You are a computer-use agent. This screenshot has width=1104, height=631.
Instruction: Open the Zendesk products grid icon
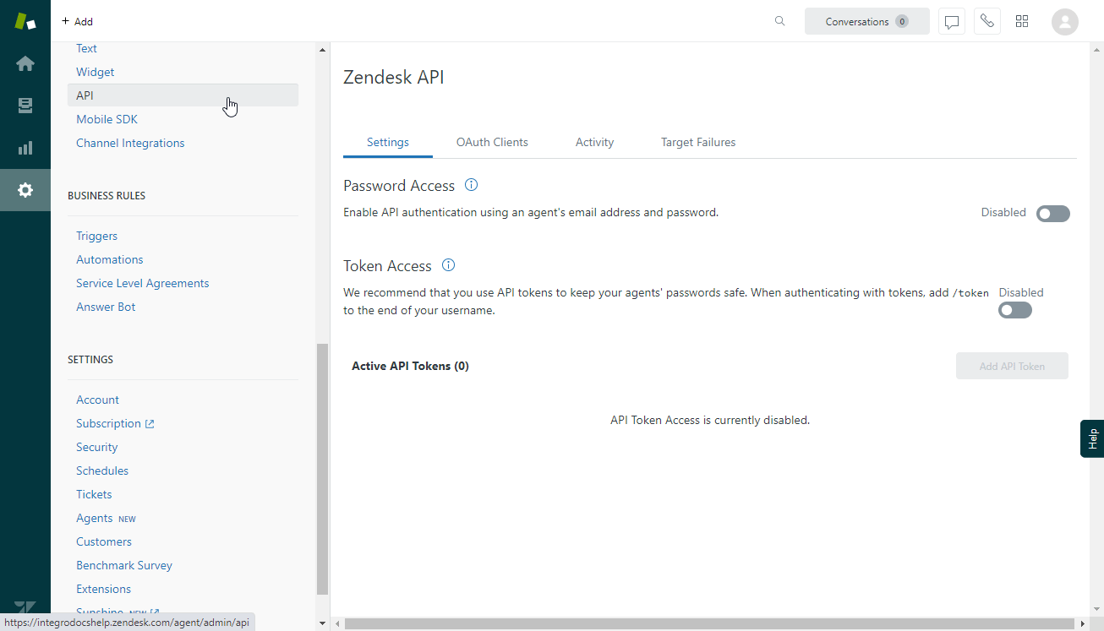1022,21
